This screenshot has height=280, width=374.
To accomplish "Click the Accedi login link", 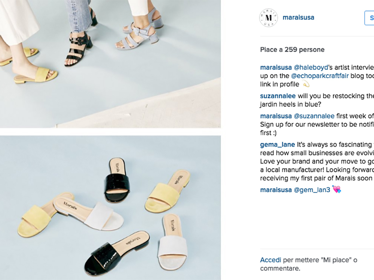I will 270,260.
